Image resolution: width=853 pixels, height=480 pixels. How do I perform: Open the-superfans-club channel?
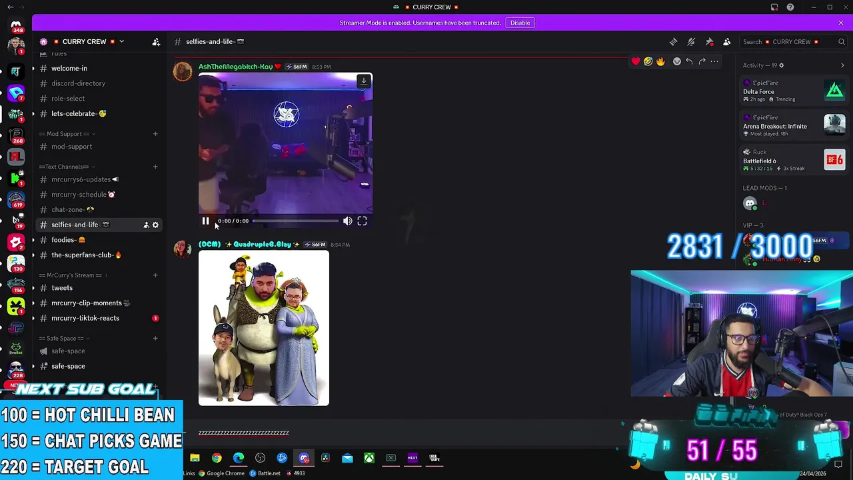click(x=99, y=255)
